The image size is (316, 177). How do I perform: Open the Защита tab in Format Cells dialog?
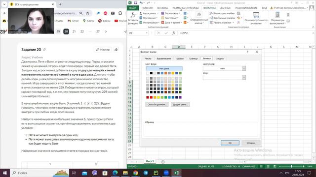pos(220,59)
